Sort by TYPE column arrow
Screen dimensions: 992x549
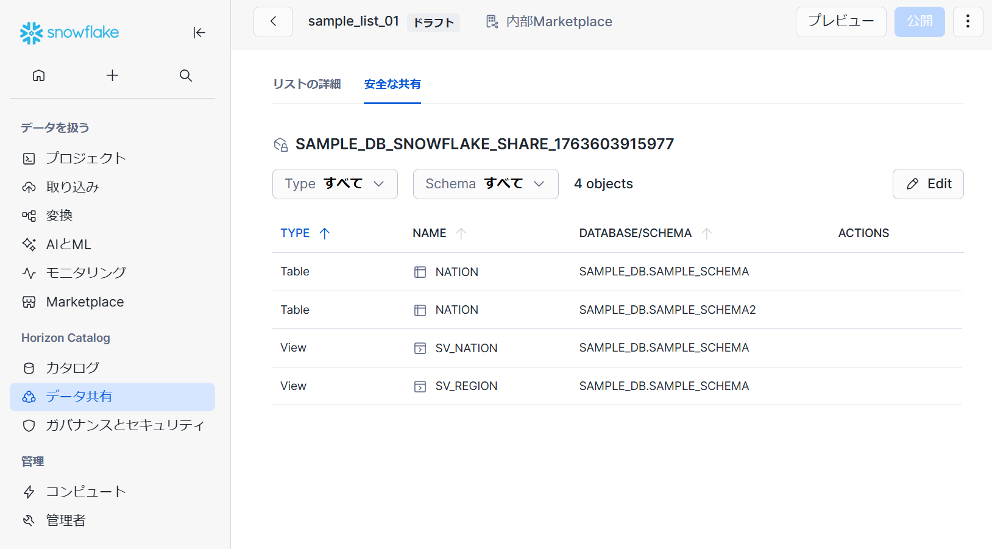coord(324,233)
